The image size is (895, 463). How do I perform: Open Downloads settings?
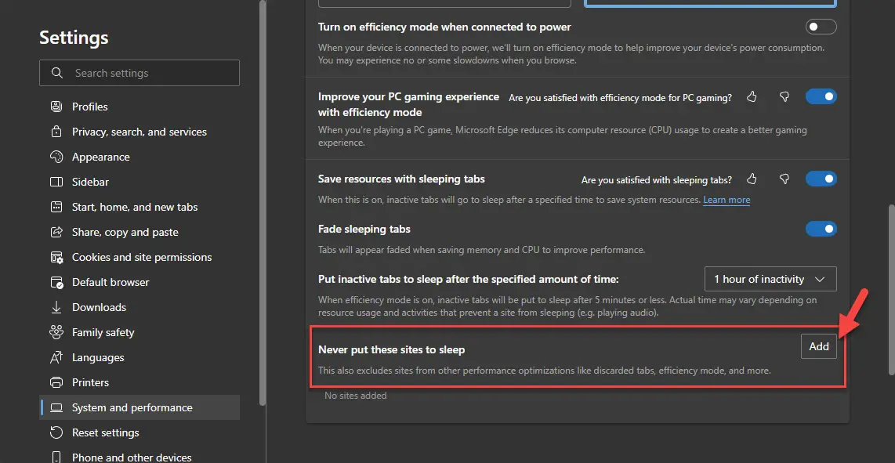pos(140,307)
